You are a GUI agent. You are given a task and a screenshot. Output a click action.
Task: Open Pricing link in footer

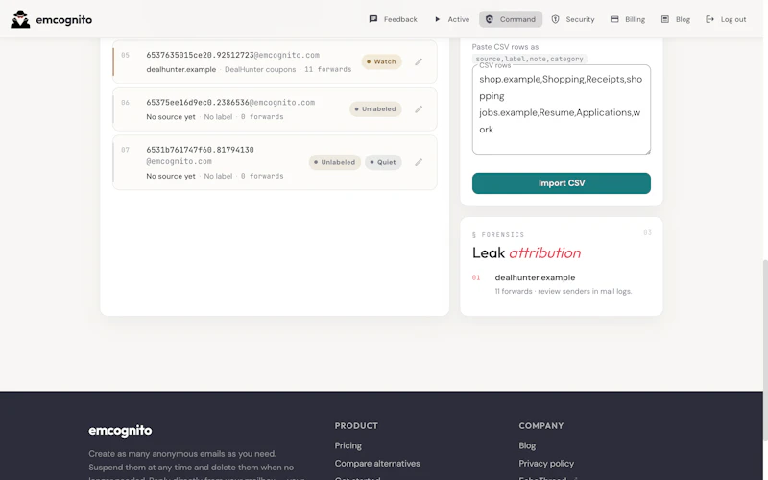pos(348,445)
